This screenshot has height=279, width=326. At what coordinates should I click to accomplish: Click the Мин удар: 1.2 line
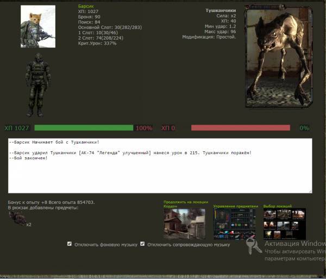click(x=221, y=27)
